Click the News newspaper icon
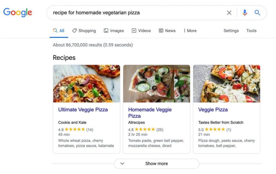 [x=161, y=31]
